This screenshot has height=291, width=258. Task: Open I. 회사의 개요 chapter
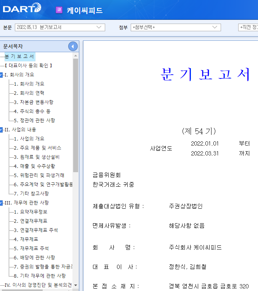pos(19,75)
